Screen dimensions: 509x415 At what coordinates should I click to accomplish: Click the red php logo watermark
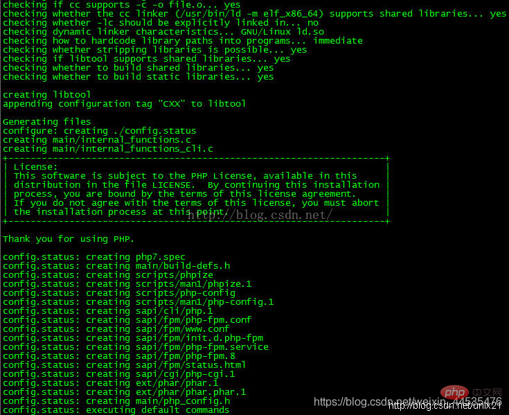click(454, 393)
